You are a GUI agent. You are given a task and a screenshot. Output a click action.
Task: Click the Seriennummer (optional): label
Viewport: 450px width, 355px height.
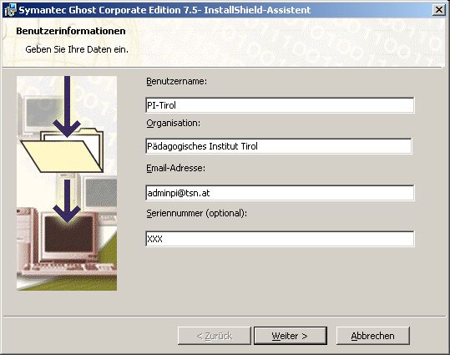[196, 213]
